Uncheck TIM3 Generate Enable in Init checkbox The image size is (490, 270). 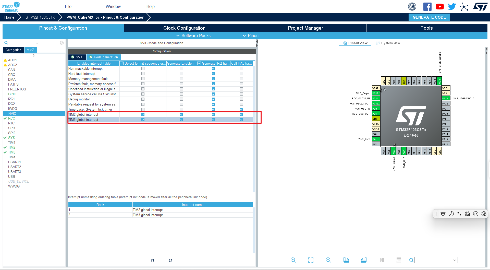(181, 120)
